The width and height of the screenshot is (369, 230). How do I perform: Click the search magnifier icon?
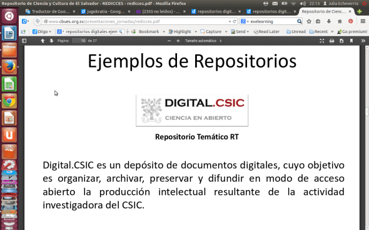click(300, 21)
